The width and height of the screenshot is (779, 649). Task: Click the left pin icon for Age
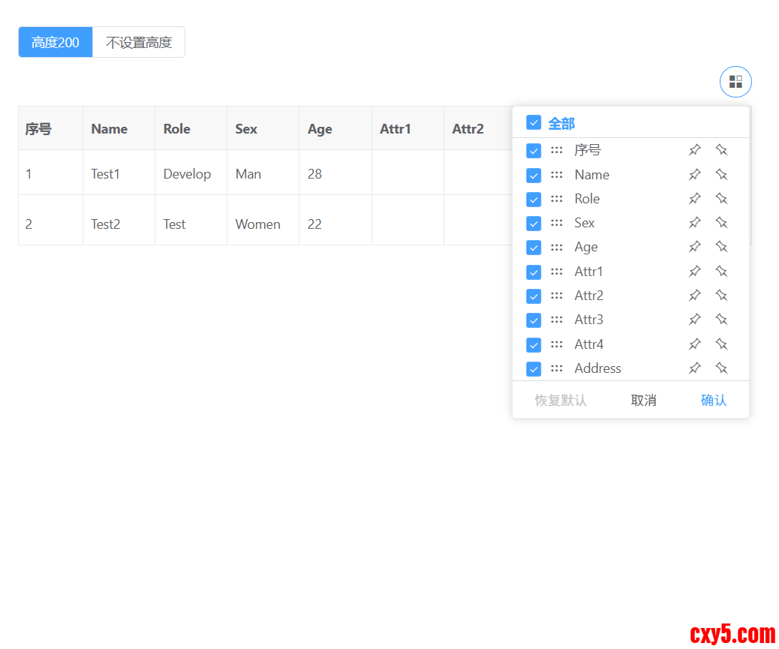pyautogui.click(x=695, y=247)
